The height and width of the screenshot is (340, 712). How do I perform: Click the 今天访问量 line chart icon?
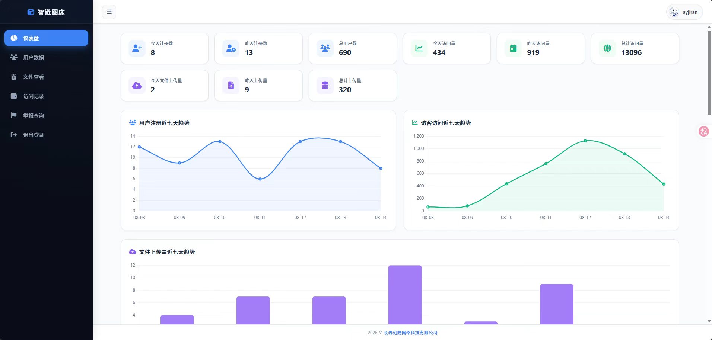pyautogui.click(x=419, y=48)
